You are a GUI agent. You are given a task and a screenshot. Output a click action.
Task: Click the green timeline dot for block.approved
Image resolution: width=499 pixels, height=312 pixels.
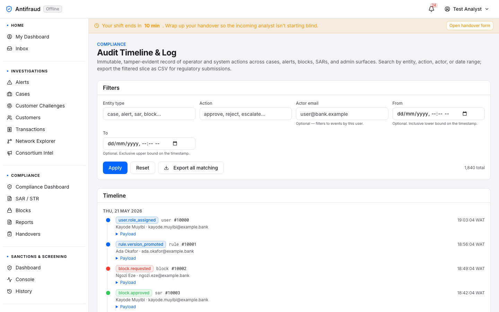tap(108, 293)
